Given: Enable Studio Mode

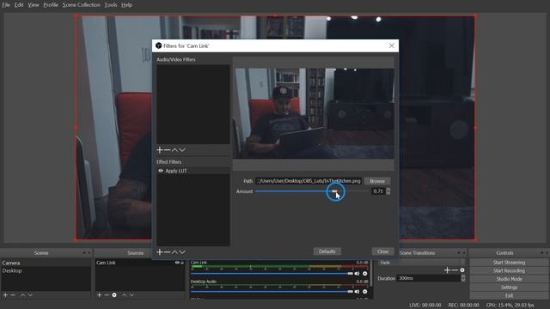Looking at the screenshot, I should click(x=509, y=279).
